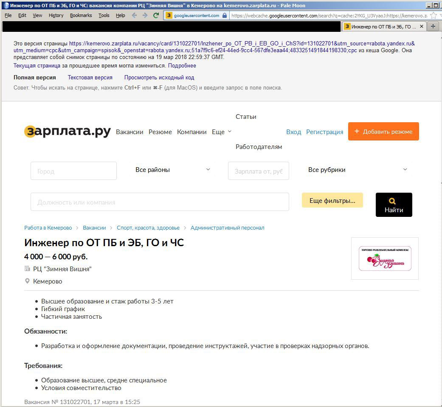Switch to Текстовая версия
Image resolution: width=442 pixels, height=407 pixels.
(90, 78)
